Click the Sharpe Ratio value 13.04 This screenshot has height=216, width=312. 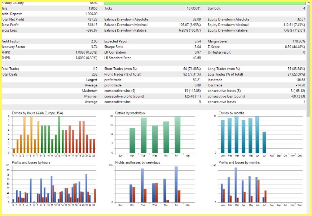coord(197,47)
